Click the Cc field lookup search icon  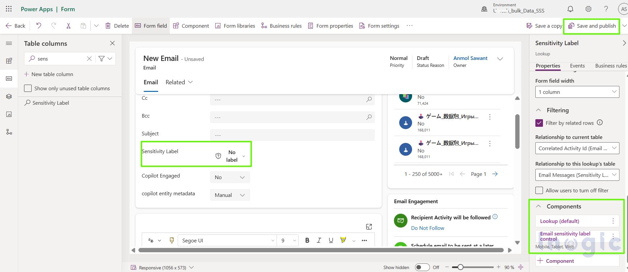(x=369, y=99)
